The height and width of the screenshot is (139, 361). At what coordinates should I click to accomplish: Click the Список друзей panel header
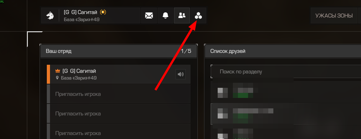click(283, 51)
